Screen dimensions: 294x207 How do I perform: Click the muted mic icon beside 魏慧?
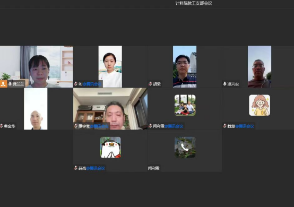tap(225, 126)
